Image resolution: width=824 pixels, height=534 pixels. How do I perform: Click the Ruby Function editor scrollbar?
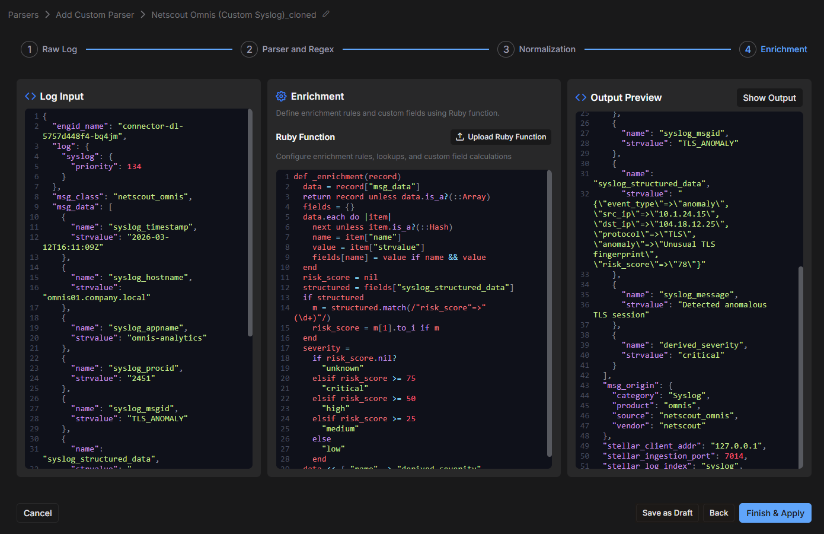(x=550, y=313)
